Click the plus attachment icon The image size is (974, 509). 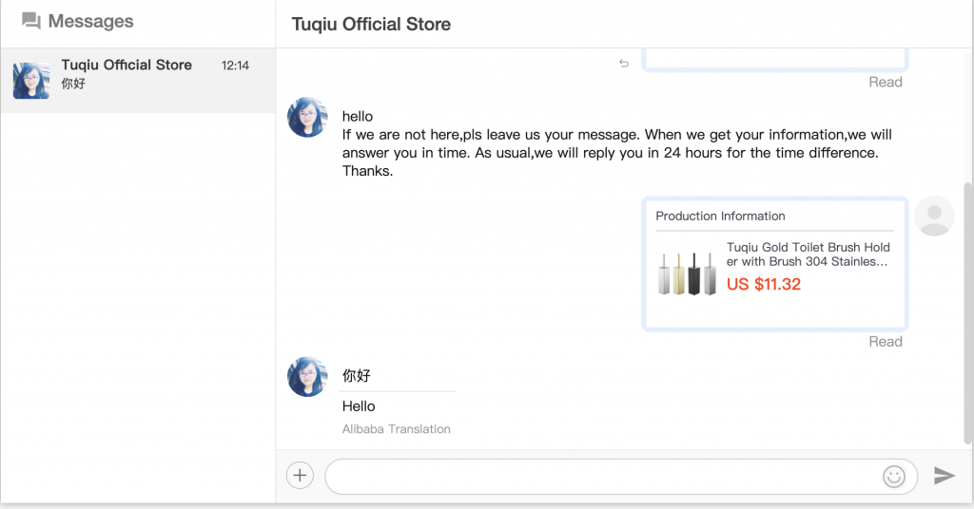coord(300,476)
